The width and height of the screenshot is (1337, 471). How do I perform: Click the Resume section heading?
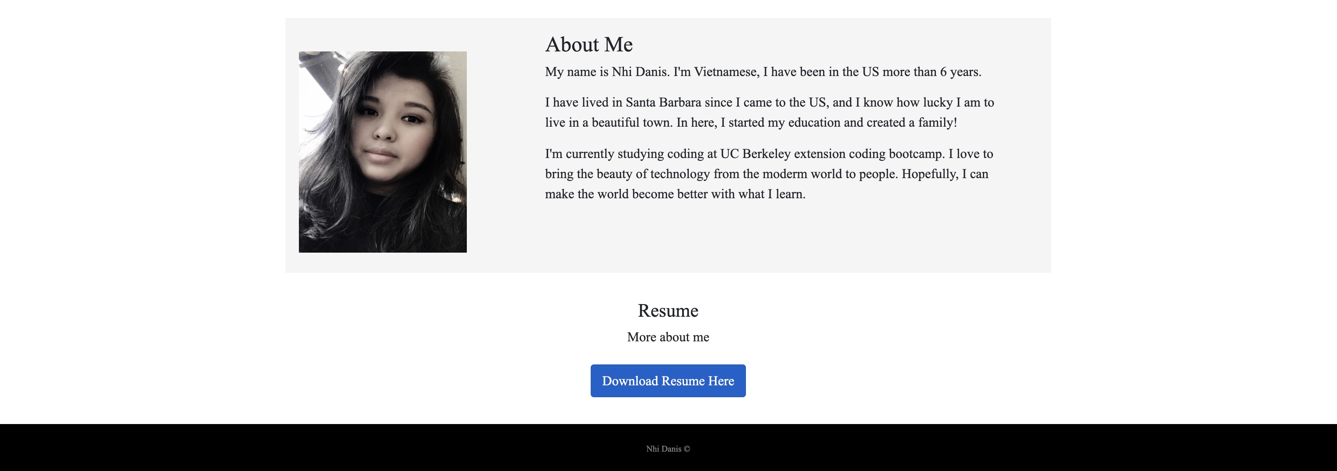[x=668, y=310]
